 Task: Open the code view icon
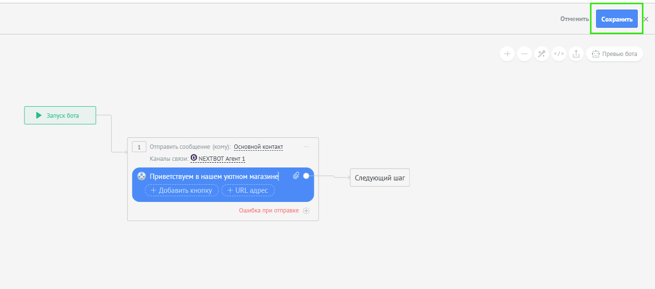coord(559,54)
